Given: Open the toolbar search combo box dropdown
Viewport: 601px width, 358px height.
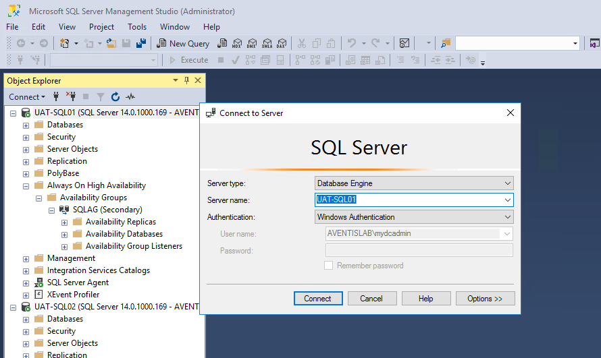Looking at the screenshot, I should [575, 43].
